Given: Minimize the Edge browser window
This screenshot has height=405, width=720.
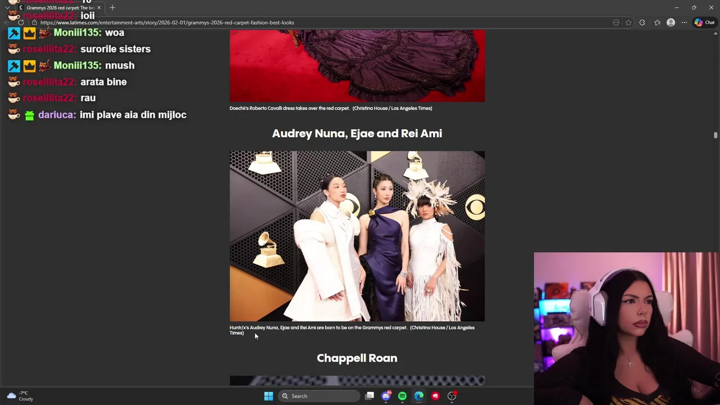Looking at the screenshot, I should (x=677, y=8).
